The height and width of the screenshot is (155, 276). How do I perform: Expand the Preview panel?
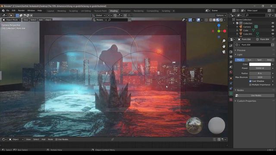[241, 50]
